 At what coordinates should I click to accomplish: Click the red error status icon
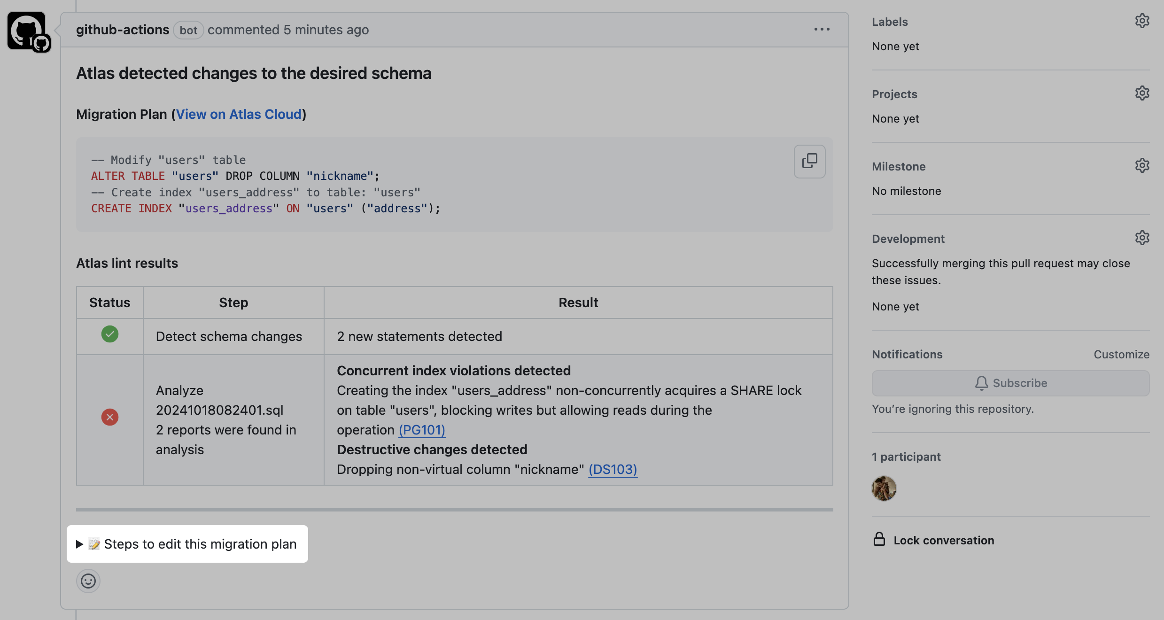point(109,417)
